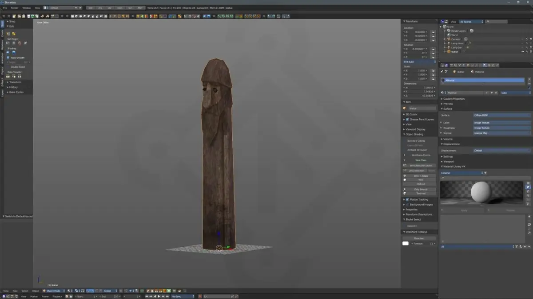Click the material preview sphere thumbnail
Viewport: 533px width, 299px height.
click(481, 192)
